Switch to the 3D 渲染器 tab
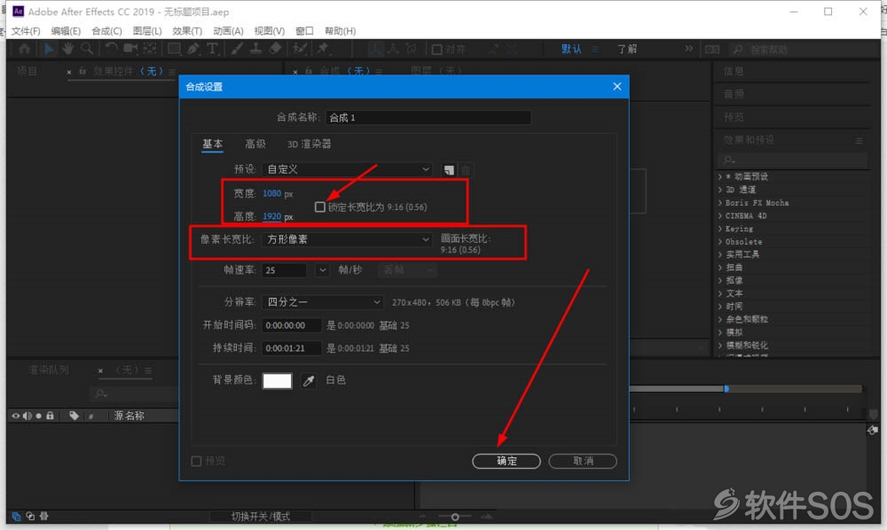The width and height of the screenshot is (887, 530). pyautogui.click(x=309, y=144)
